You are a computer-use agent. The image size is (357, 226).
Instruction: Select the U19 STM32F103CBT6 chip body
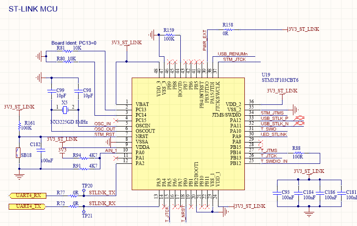coord(188,134)
